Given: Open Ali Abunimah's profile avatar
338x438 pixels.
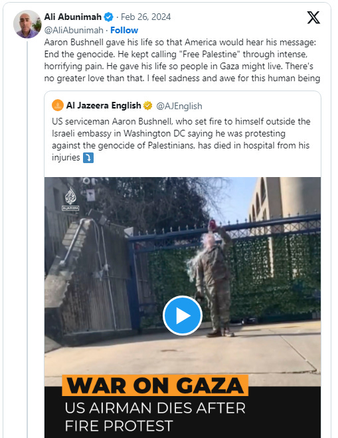Looking at the screenshot, I should click(27, 24).
